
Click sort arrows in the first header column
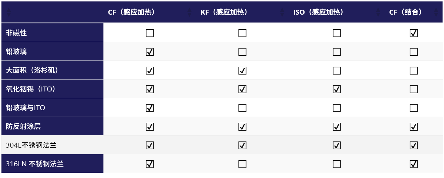9,12
